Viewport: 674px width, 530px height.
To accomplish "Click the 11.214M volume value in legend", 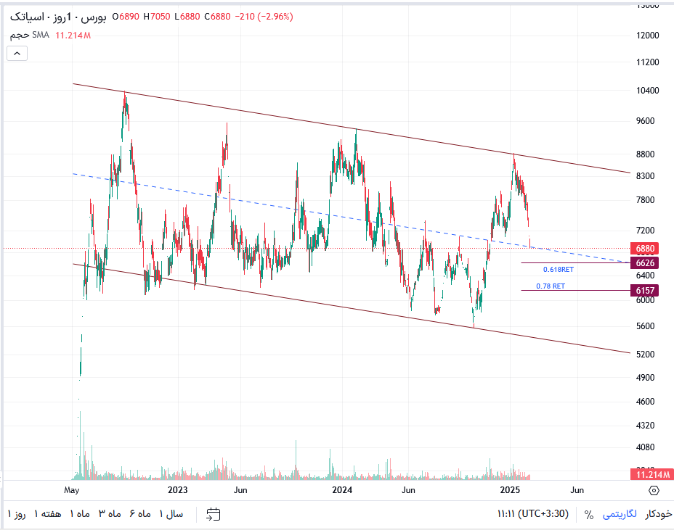I will point(73,36).
